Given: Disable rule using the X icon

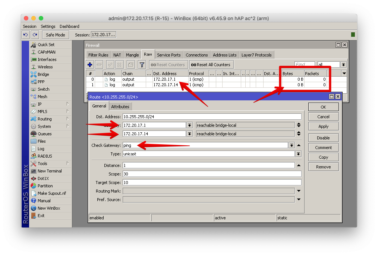Looking at the screenshot, I should (x=119, y=65).
